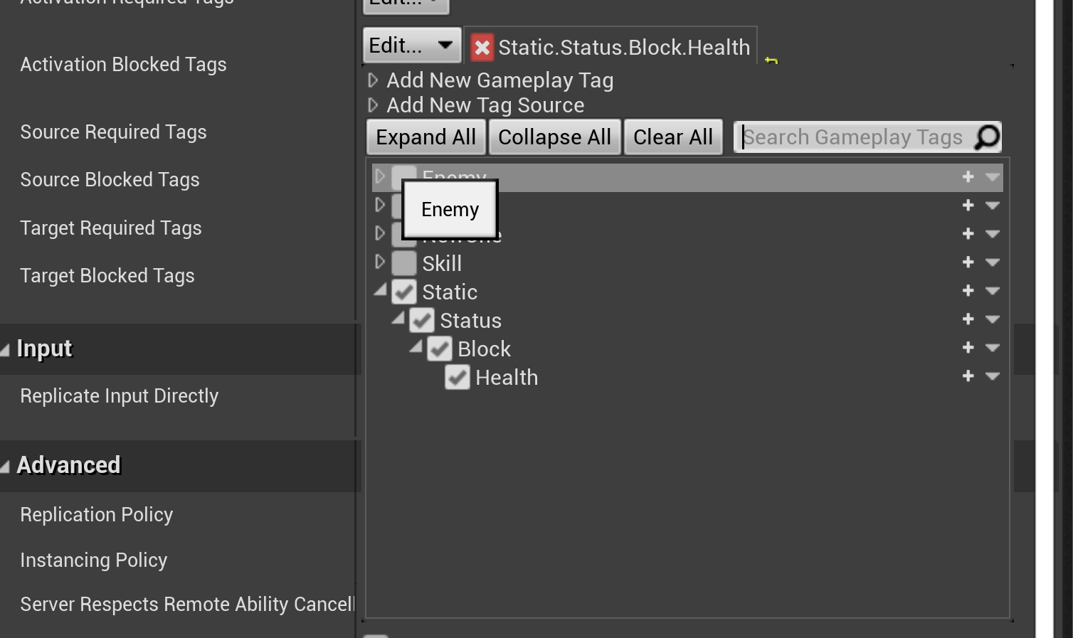The image size is (1073, 638).
Task: Collapse the Advanced section
Action: point(6,464)
